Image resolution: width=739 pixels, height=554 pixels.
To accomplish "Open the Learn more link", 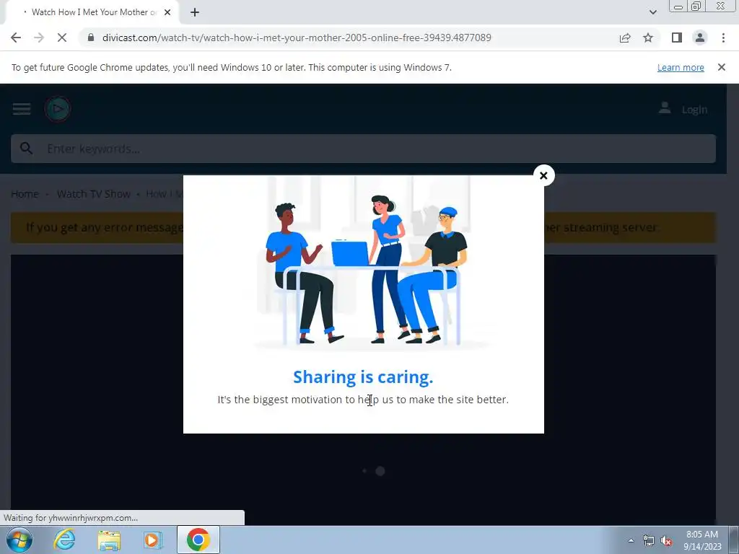I will coord(681,67).
